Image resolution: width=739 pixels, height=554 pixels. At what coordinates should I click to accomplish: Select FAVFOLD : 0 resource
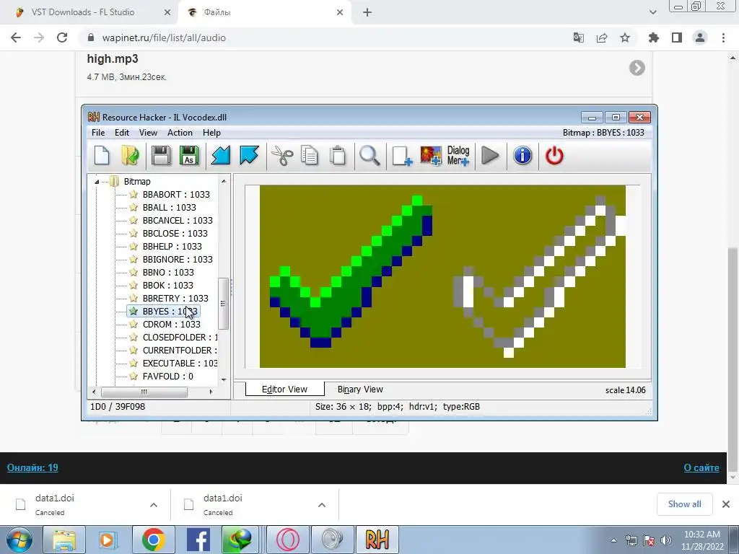(x=167, y=376)
